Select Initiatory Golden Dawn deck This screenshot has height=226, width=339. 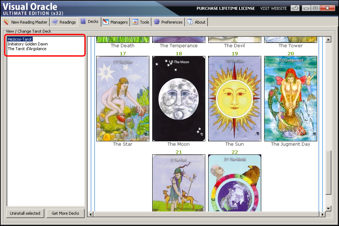(28, 44)
